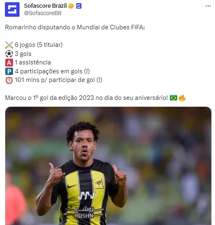Open the Sofascore Brazil profile avatar
Viewport: 215px width, 225px height.
(x=12, y=9)
